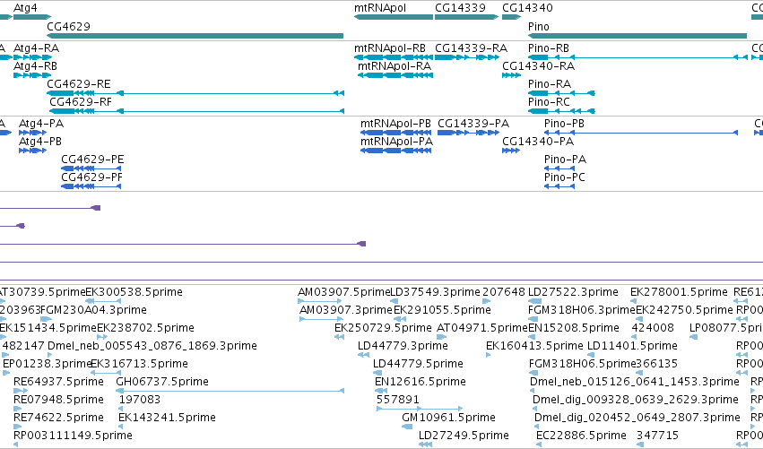Select transcript Pino-RB
Viewport: 763px width, 449px height.
[549, 48]
